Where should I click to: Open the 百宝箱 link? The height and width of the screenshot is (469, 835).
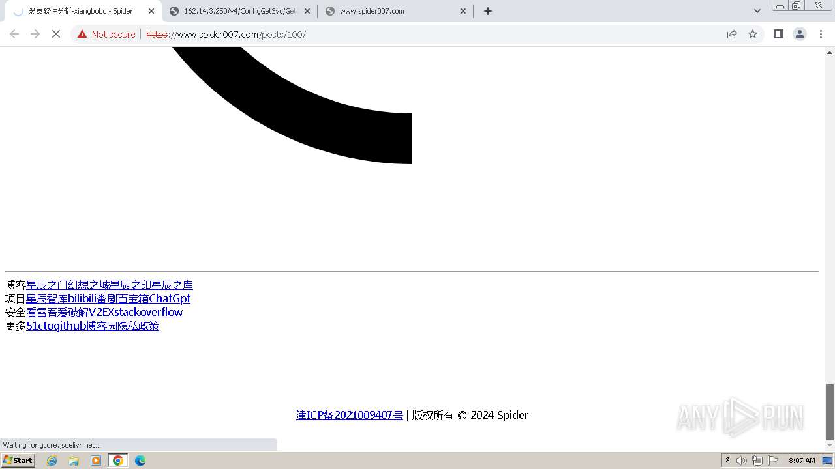(133, 298)
